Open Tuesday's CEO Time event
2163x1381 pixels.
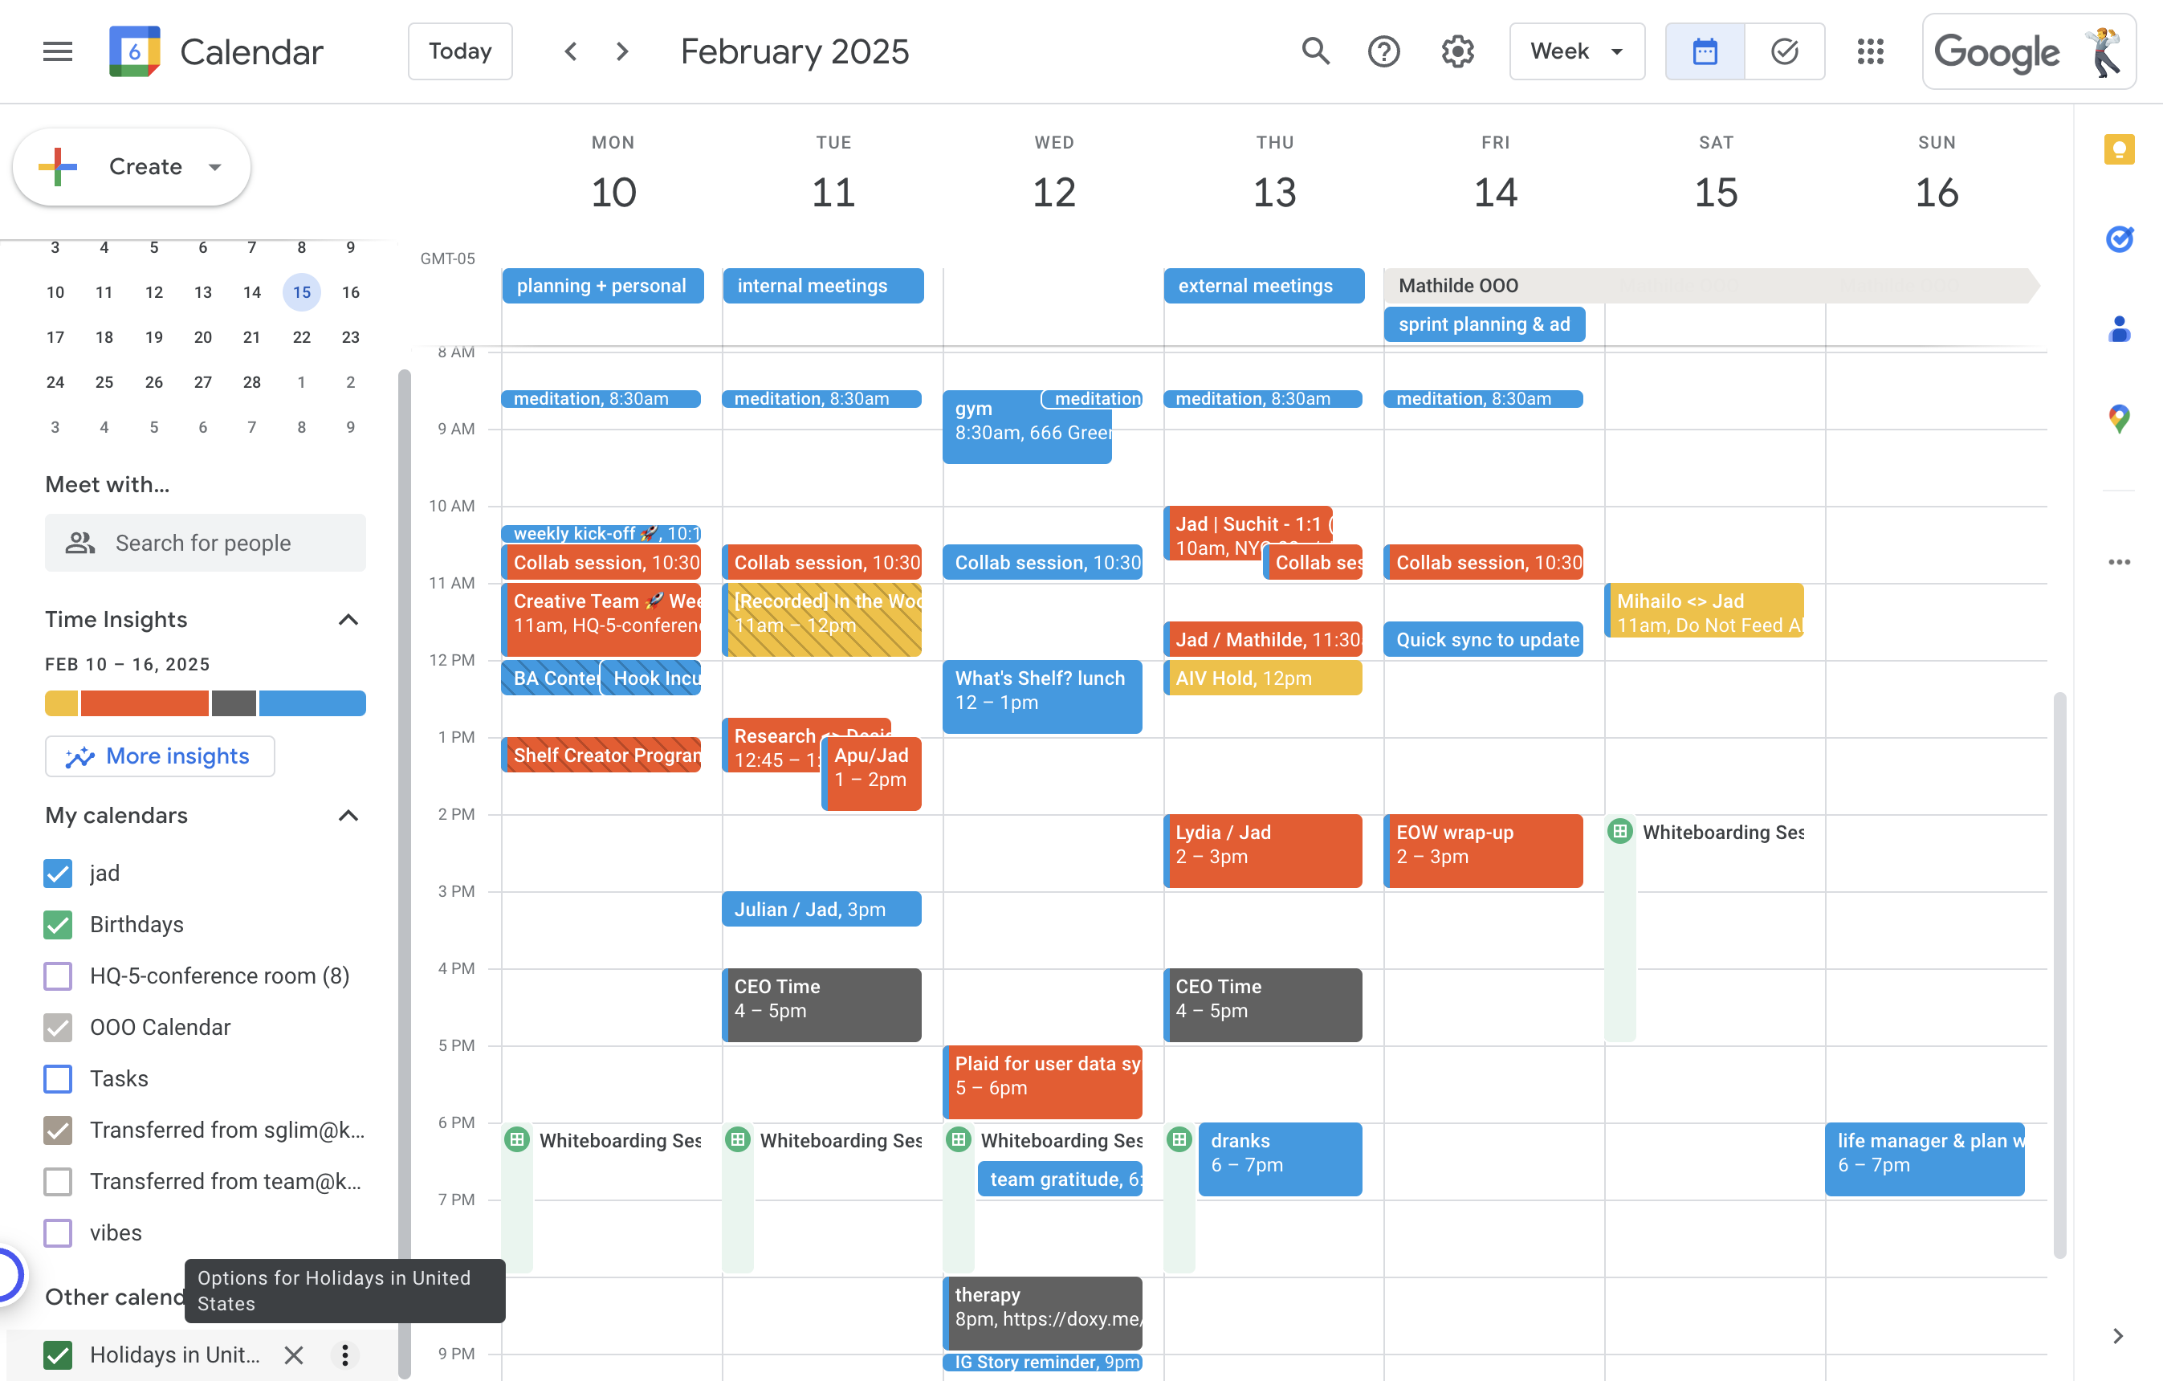(x=821, y=1004)
